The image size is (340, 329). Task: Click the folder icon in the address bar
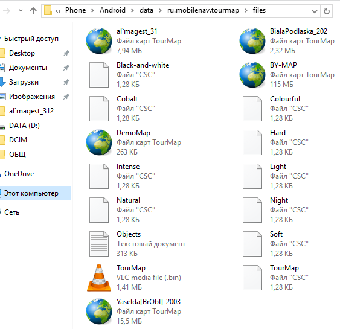click(x=48, y=10)
